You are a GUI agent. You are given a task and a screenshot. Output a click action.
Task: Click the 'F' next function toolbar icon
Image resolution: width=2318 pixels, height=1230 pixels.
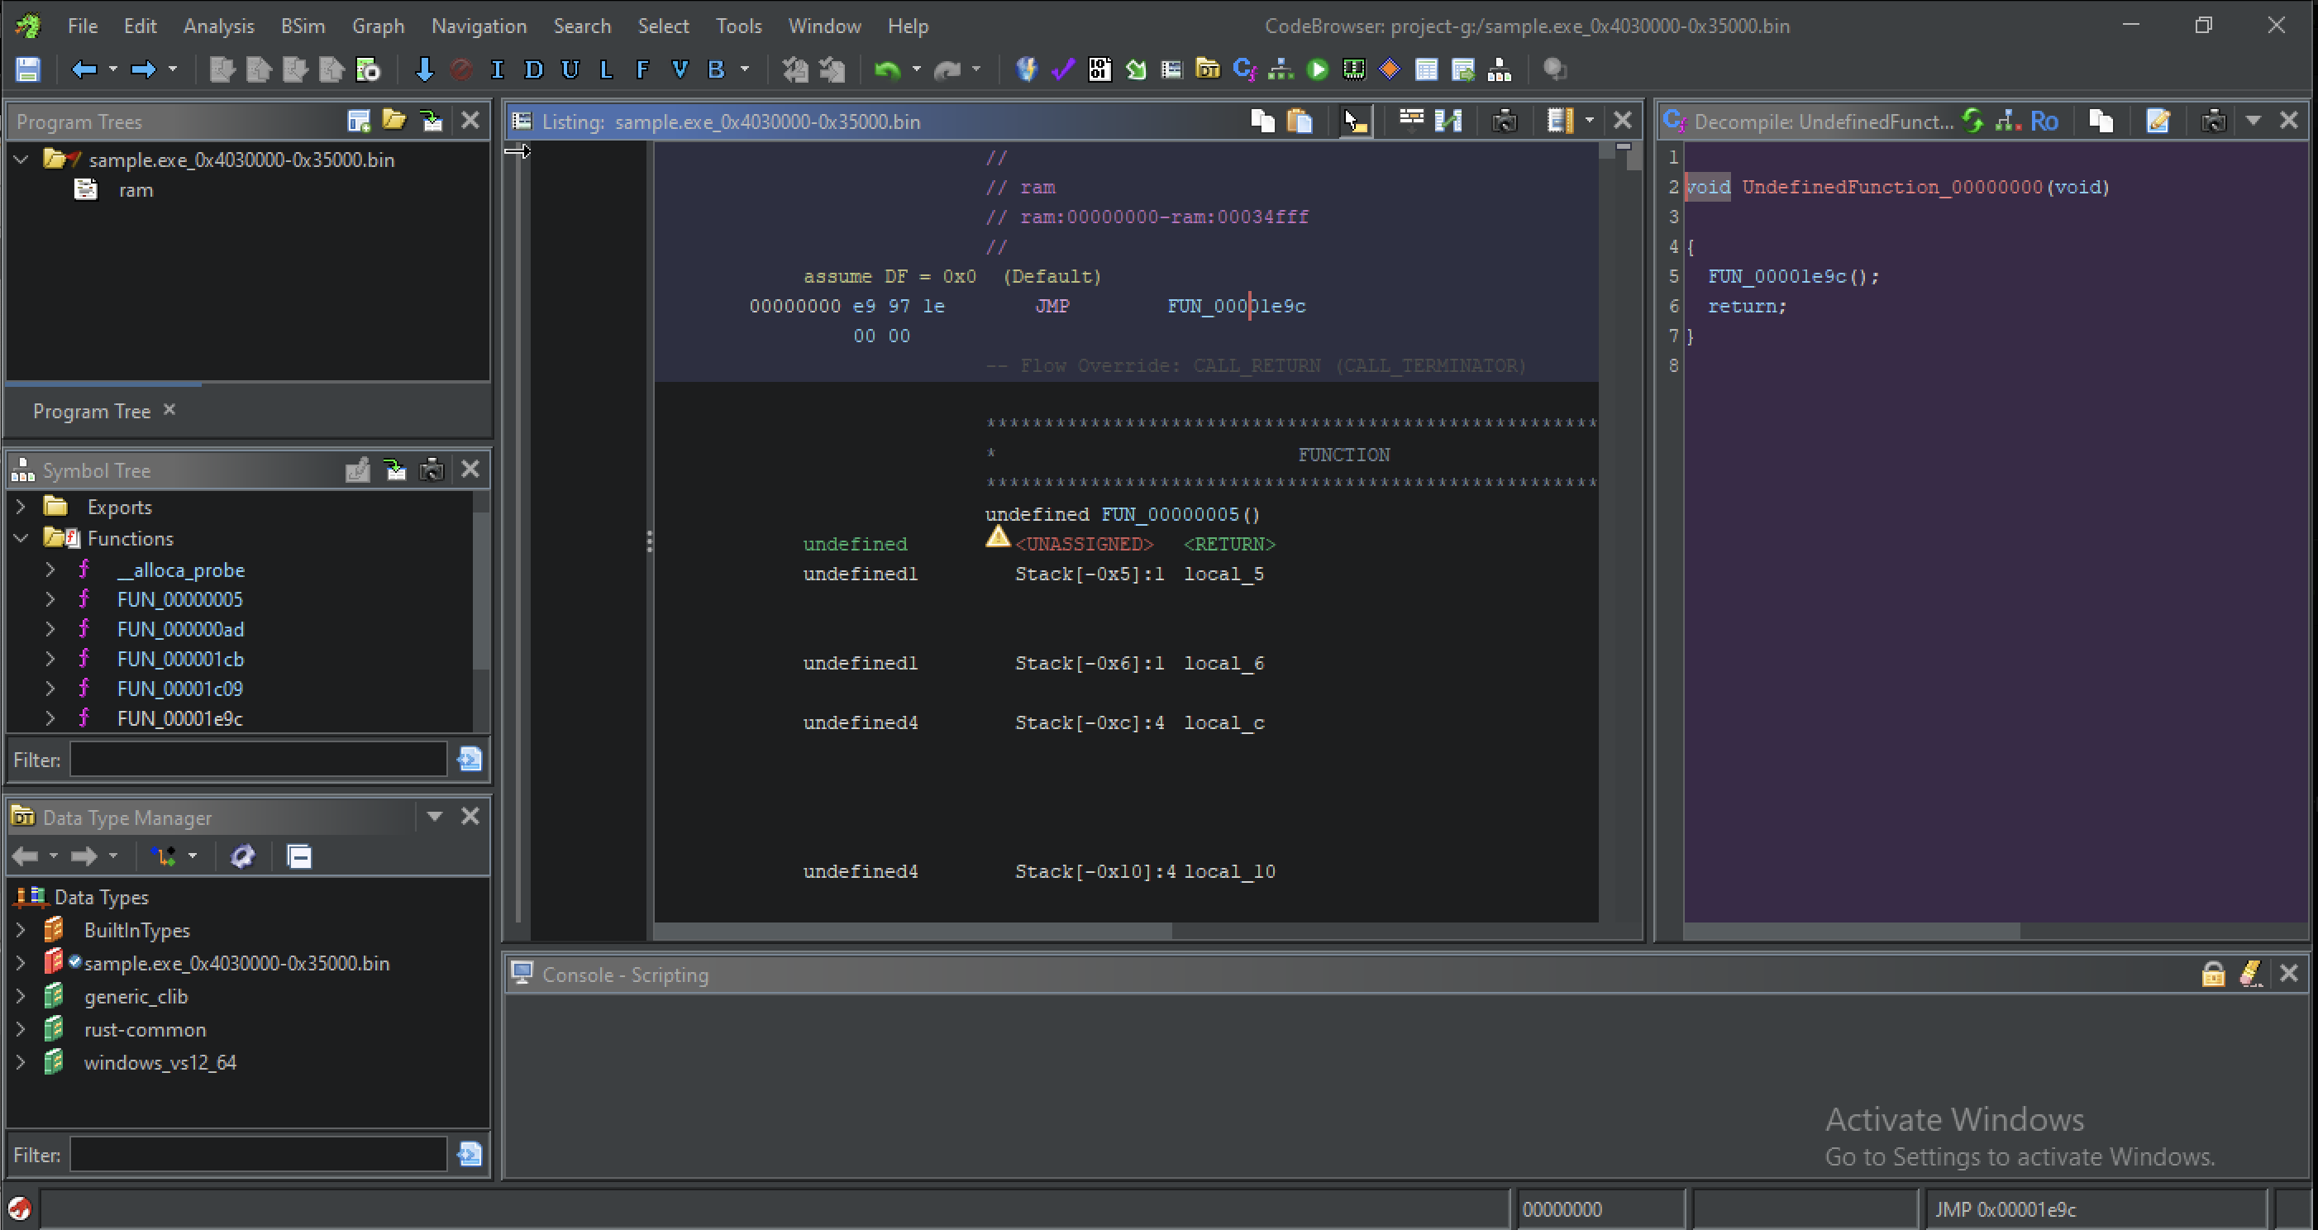click(642, 69)
